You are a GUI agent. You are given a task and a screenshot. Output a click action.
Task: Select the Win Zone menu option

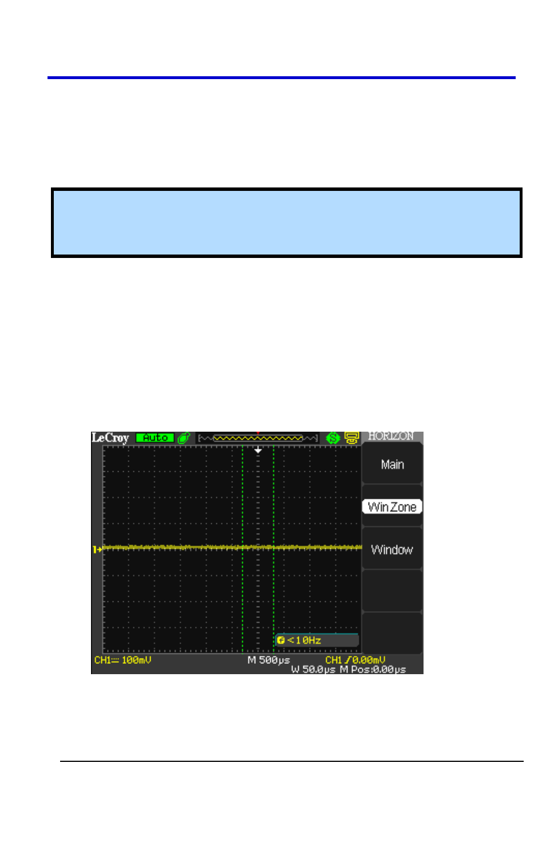(x=392, y=507)
